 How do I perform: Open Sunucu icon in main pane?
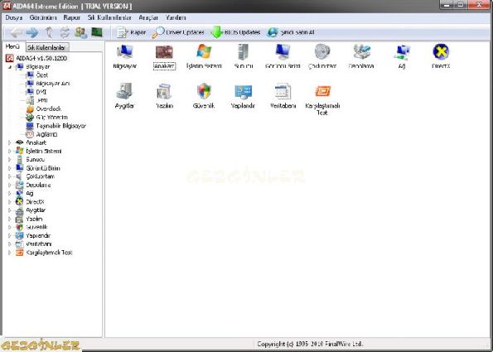pos(244,56)
